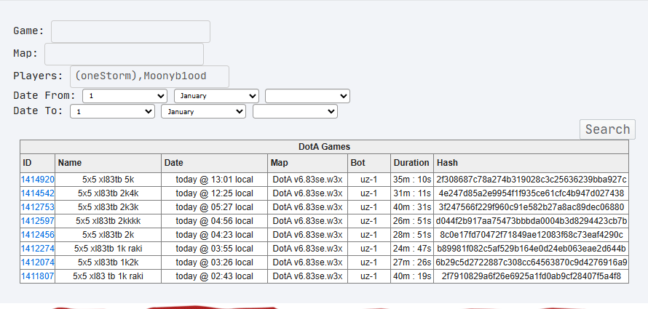Select name cell '5x5 xl83tb 2k'
The height and width of the screenshot is (309, 648).
coord(108,235)
